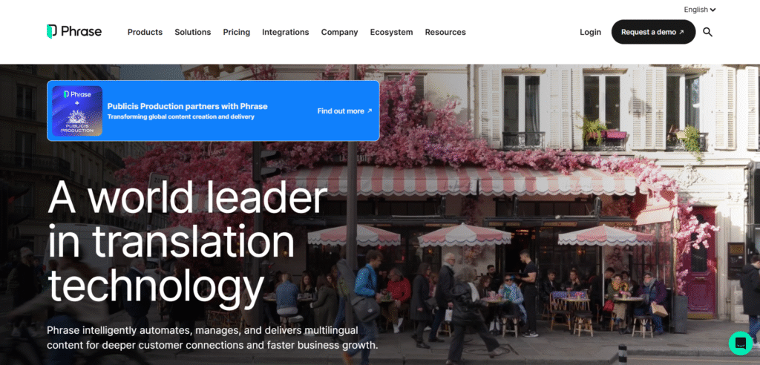Screen dimensions: 760x365
Task: Click the Request a demo button
Action: point(653,32)
